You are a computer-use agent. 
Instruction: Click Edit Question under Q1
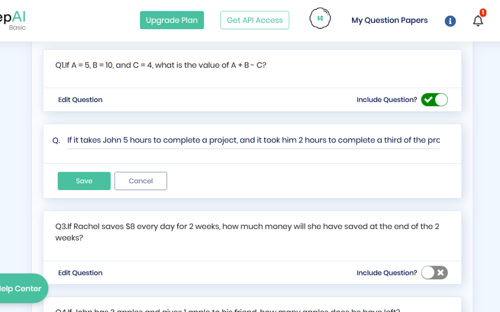(x=80, y=99)
